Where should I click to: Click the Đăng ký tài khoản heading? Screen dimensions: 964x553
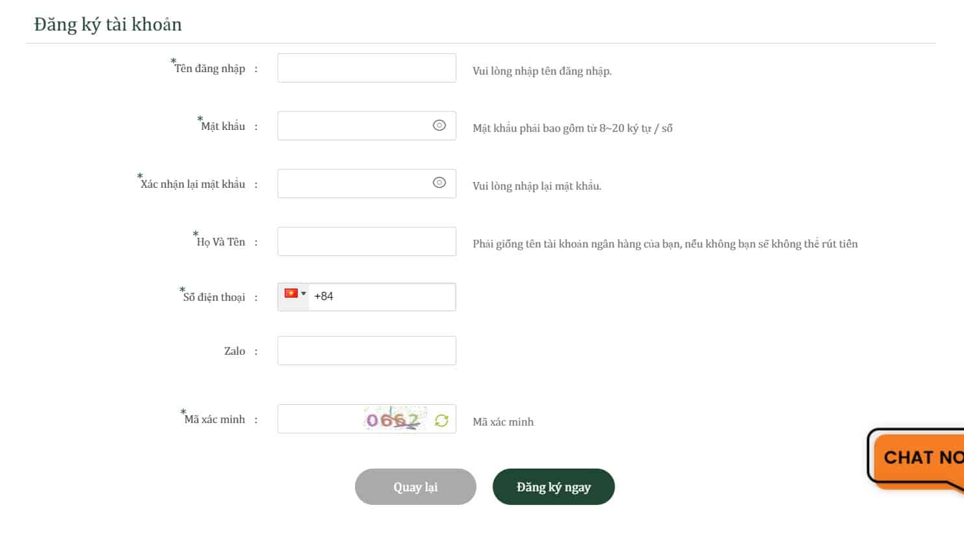pyautogui.click(x=108, y=24)
